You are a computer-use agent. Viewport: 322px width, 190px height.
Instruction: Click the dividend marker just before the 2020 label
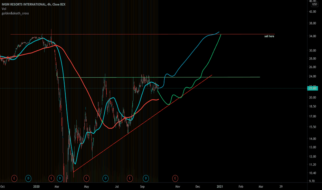[x=28, y=178]
